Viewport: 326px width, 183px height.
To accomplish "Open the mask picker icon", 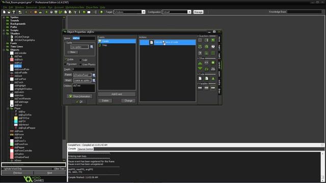I will (94, 80).
